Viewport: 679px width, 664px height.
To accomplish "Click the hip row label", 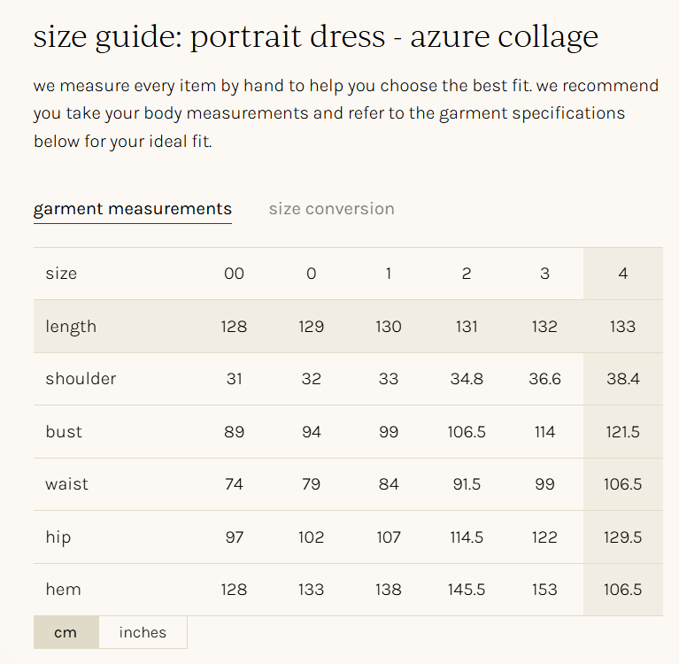I will coord(58,537).
